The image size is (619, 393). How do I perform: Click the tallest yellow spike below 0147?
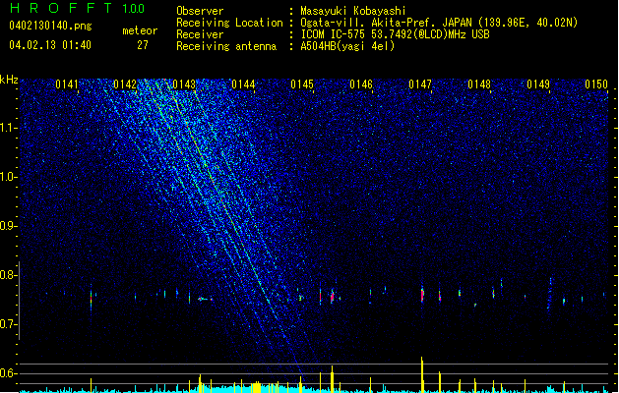(x=422, y=374)
